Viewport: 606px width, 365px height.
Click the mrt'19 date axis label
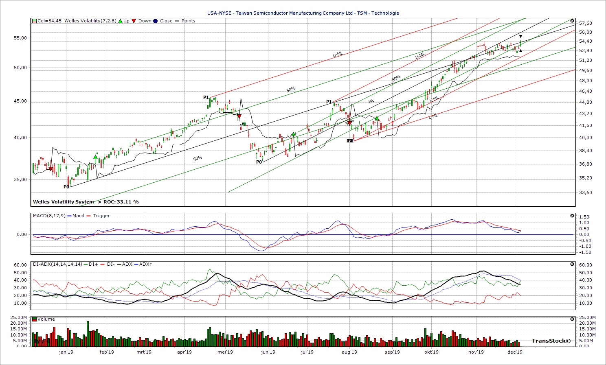(x=144, y=352)
